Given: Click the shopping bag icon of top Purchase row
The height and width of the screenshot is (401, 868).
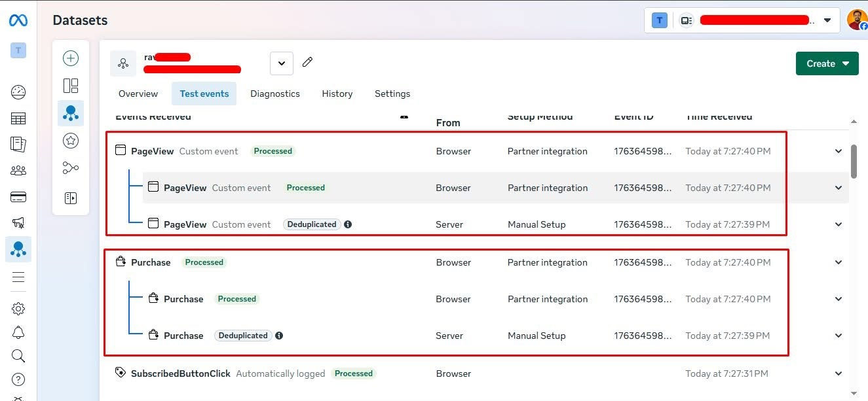Looking at the screenshot, I should pos(120,262).
